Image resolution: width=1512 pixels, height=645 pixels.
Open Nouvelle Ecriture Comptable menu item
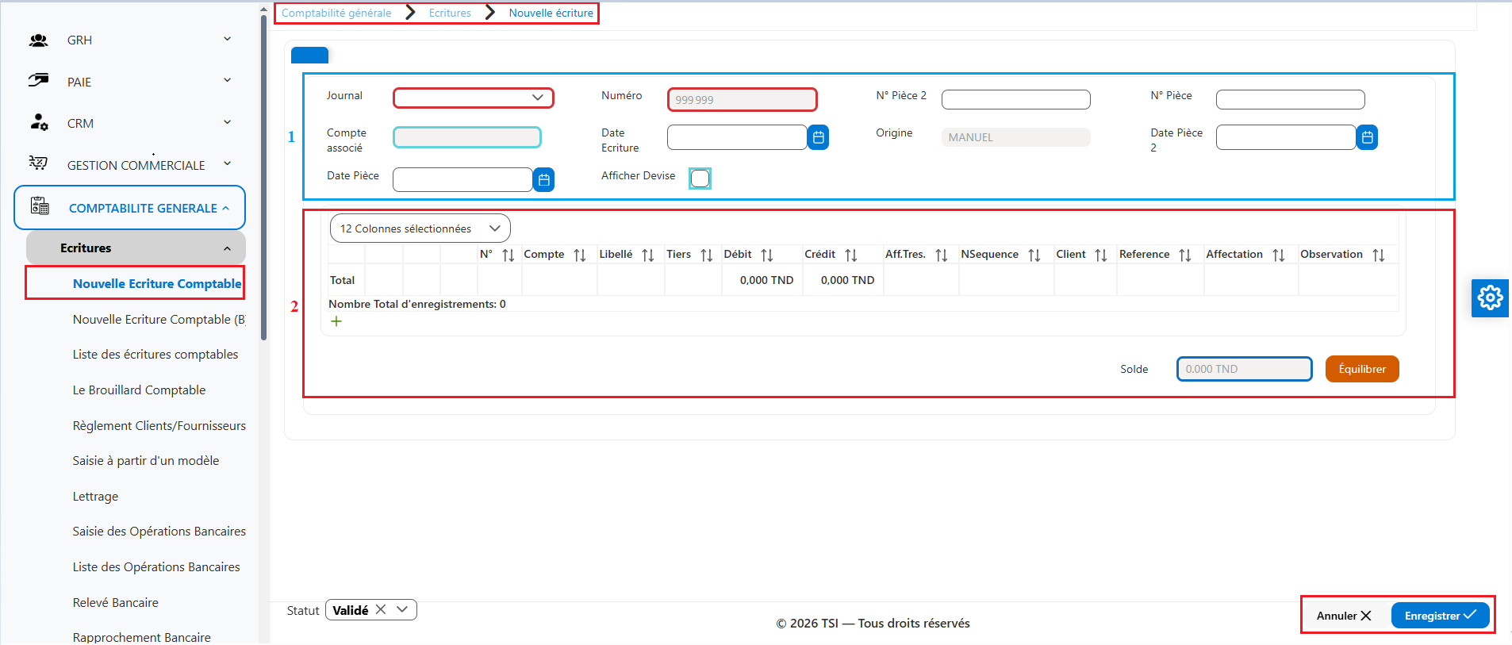[157, 283]
